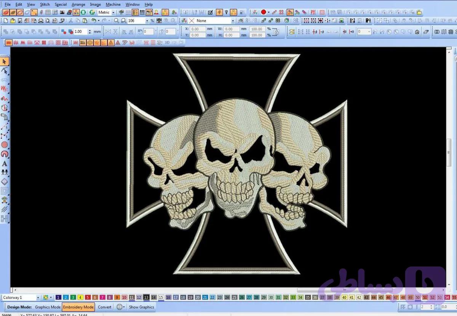Save the current design
The image size is (457, 316).
[19, 21]
